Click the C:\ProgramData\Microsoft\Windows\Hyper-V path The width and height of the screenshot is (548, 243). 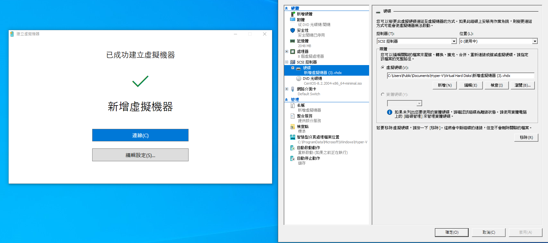point(332,142)
